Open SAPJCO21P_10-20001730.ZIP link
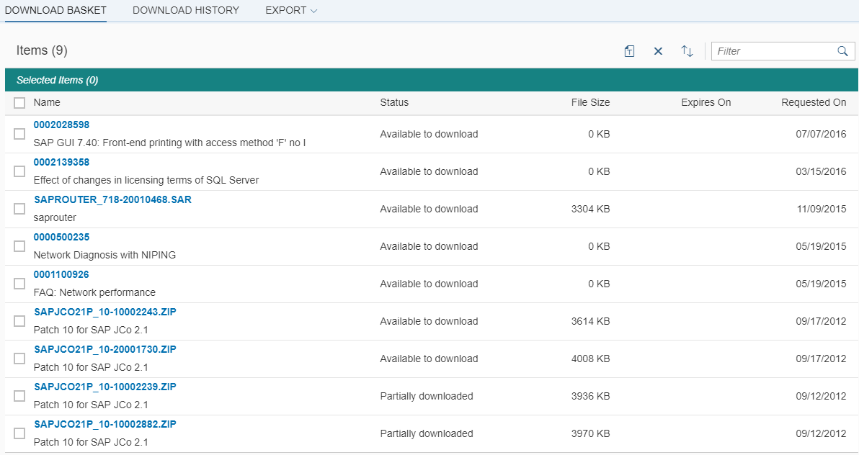859x455 pixels. tap(105, 349)
